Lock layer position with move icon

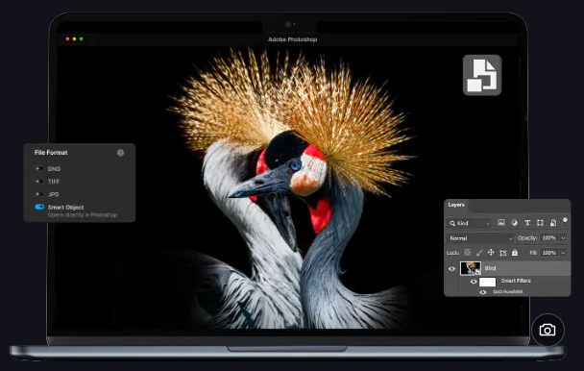491,253
